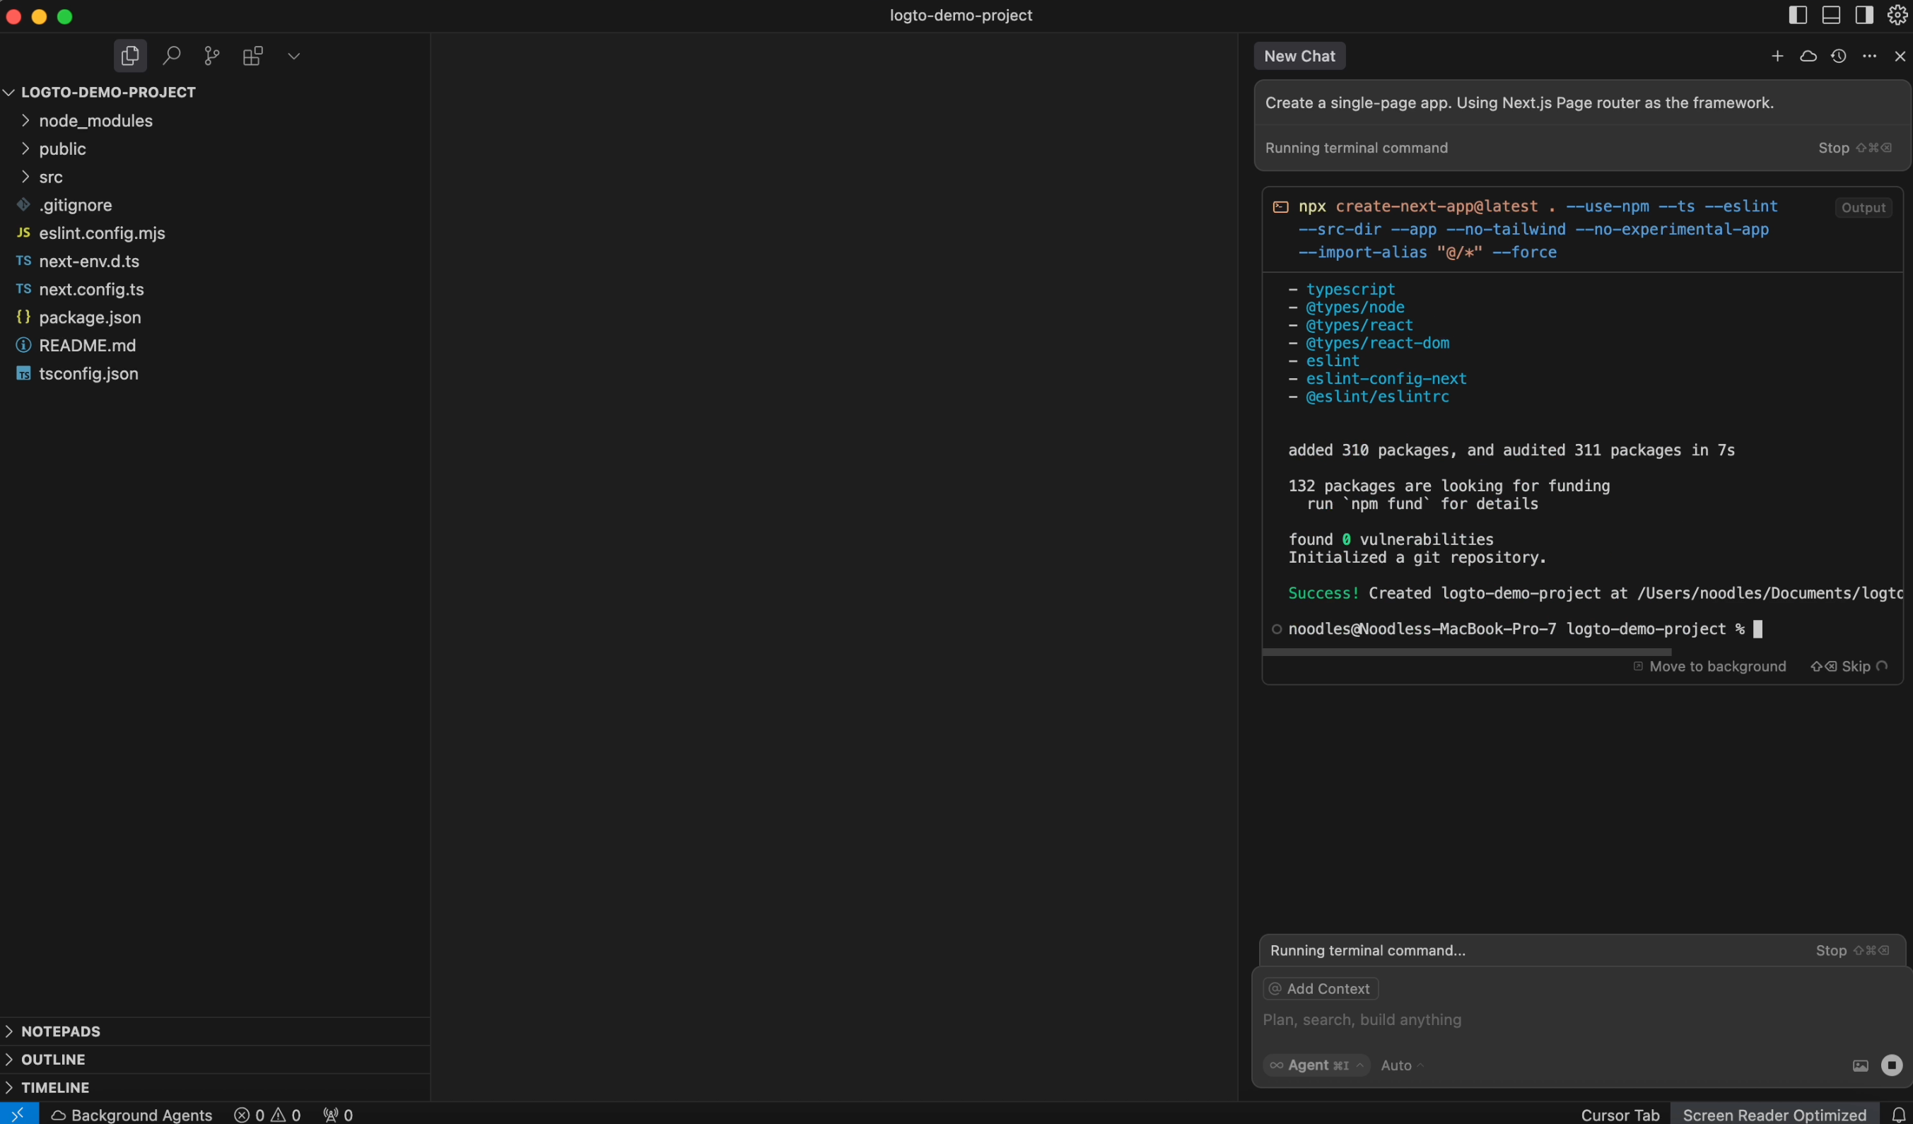Click 'Running terminal command' status text
The height and width of the screenshot is (1124, 1913).
(x=1356, y=148)
